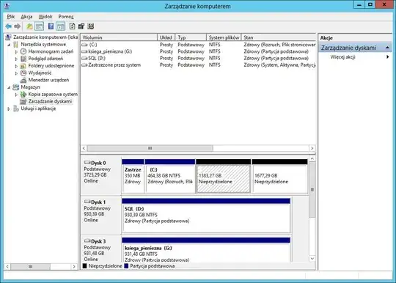Click the console tree scroll left arrow

(7, 267)
